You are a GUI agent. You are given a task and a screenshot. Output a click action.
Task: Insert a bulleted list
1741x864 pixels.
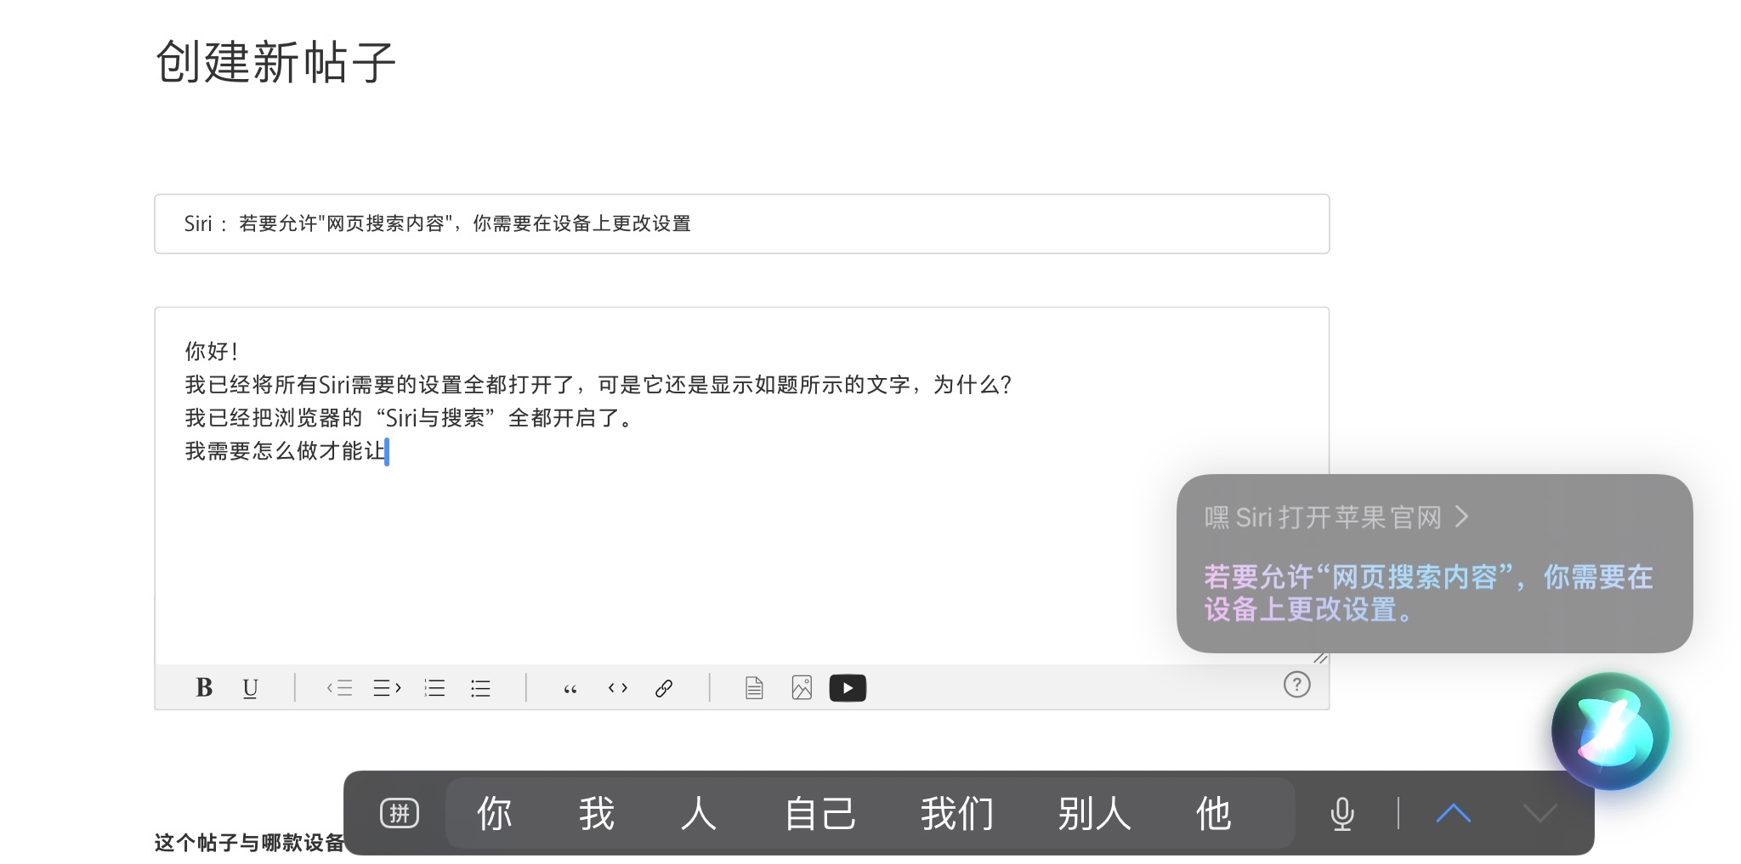point(480,687)
